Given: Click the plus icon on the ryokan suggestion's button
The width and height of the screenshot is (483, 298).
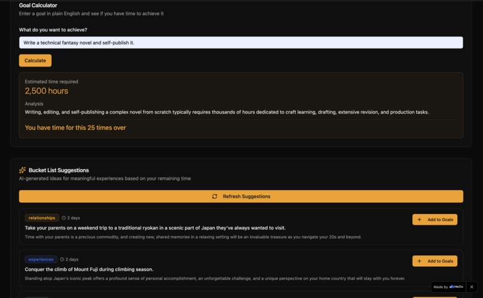Looking at the screenshot, I should [419, 219].
